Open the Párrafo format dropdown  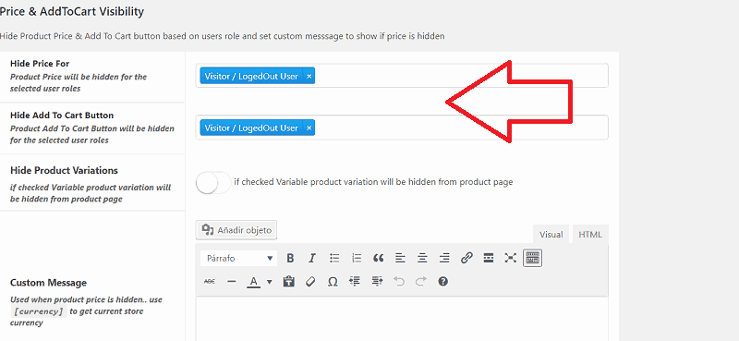pos(239,258)
